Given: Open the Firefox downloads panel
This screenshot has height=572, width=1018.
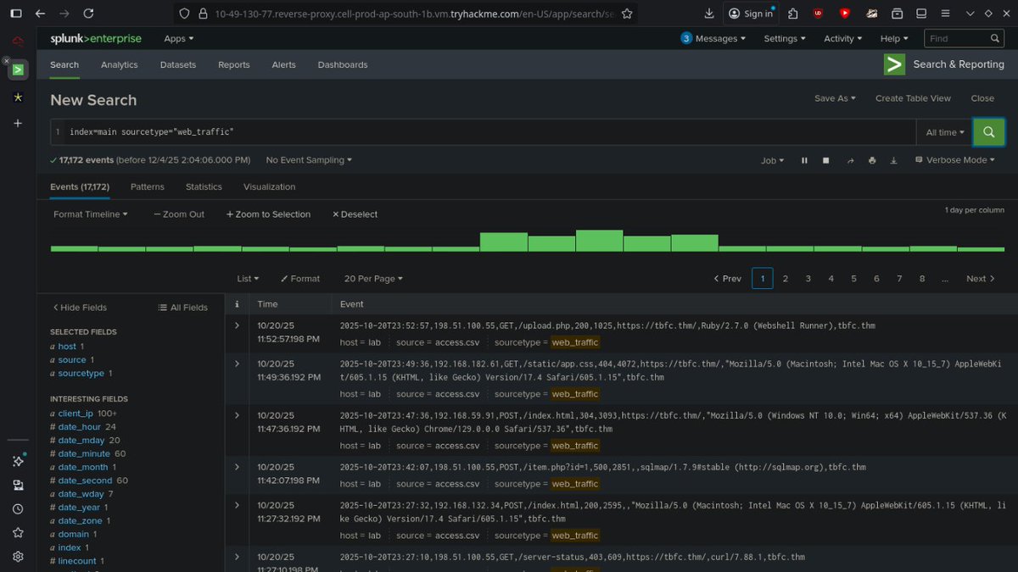Looking at the screenshot, I should click(709, 14).
